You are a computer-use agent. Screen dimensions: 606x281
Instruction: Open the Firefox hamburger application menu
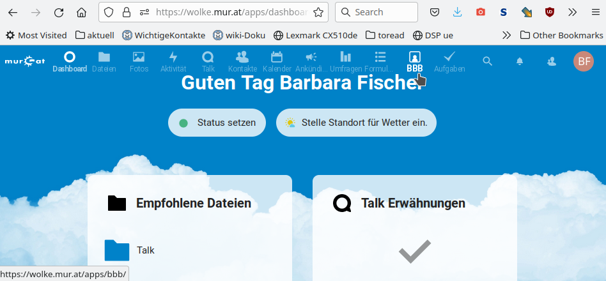point(594,12)
